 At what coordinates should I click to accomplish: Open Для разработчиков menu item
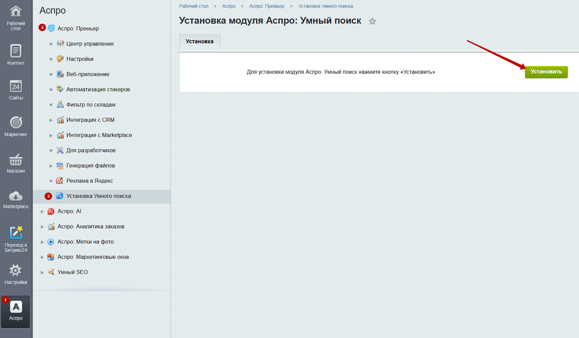tap(91, 150)
